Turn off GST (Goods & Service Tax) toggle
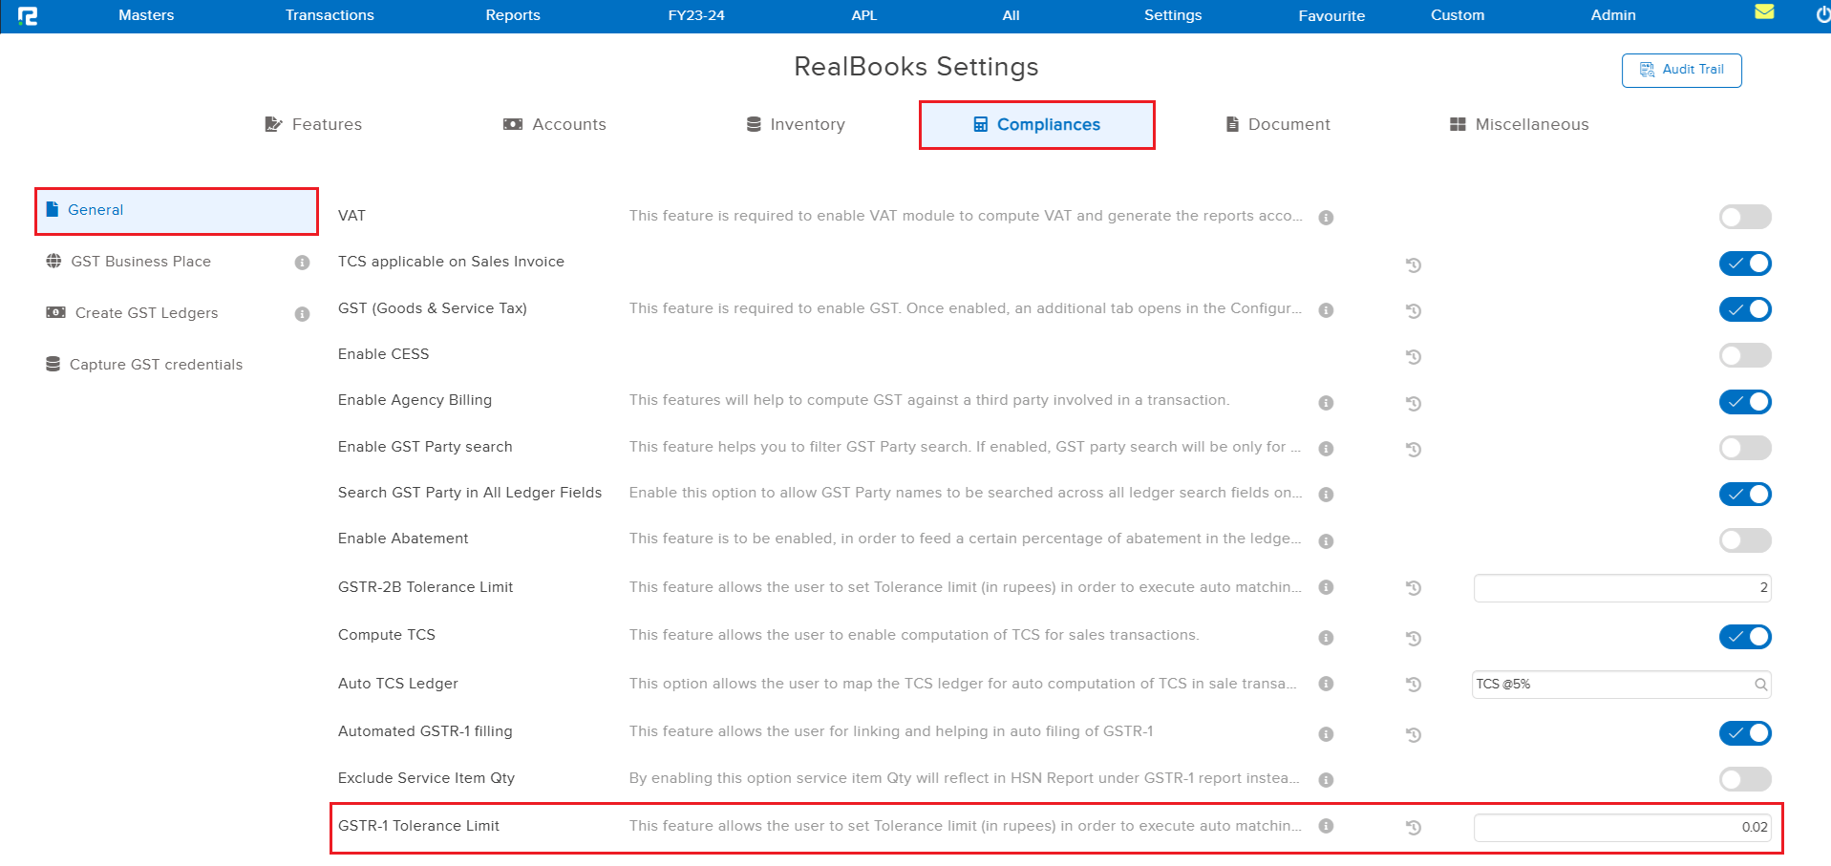This screenshot has width=1831, height=866. coord(1745,309)
